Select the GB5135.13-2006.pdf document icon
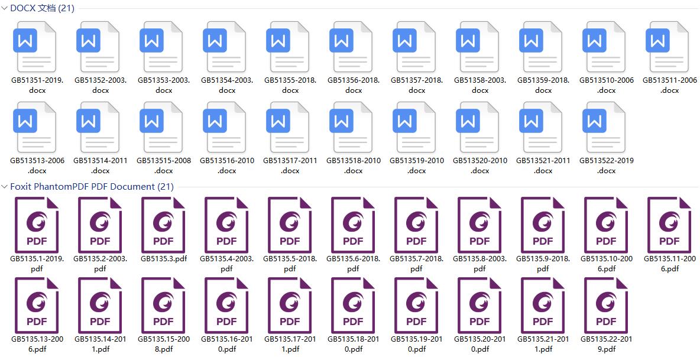The height and width of the screenshot is (357, 700). tap(37, 306)
